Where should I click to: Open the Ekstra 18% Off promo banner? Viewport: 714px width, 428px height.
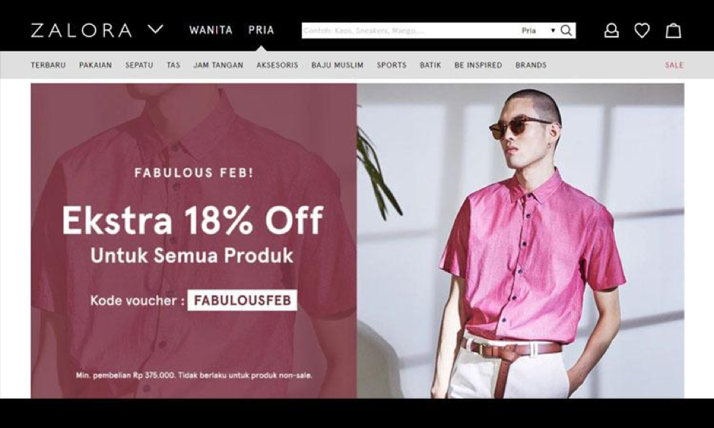point(357,241)
